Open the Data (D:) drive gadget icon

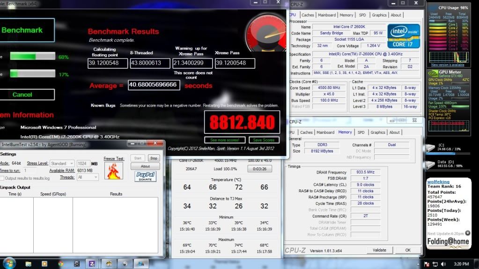[430, 164]
